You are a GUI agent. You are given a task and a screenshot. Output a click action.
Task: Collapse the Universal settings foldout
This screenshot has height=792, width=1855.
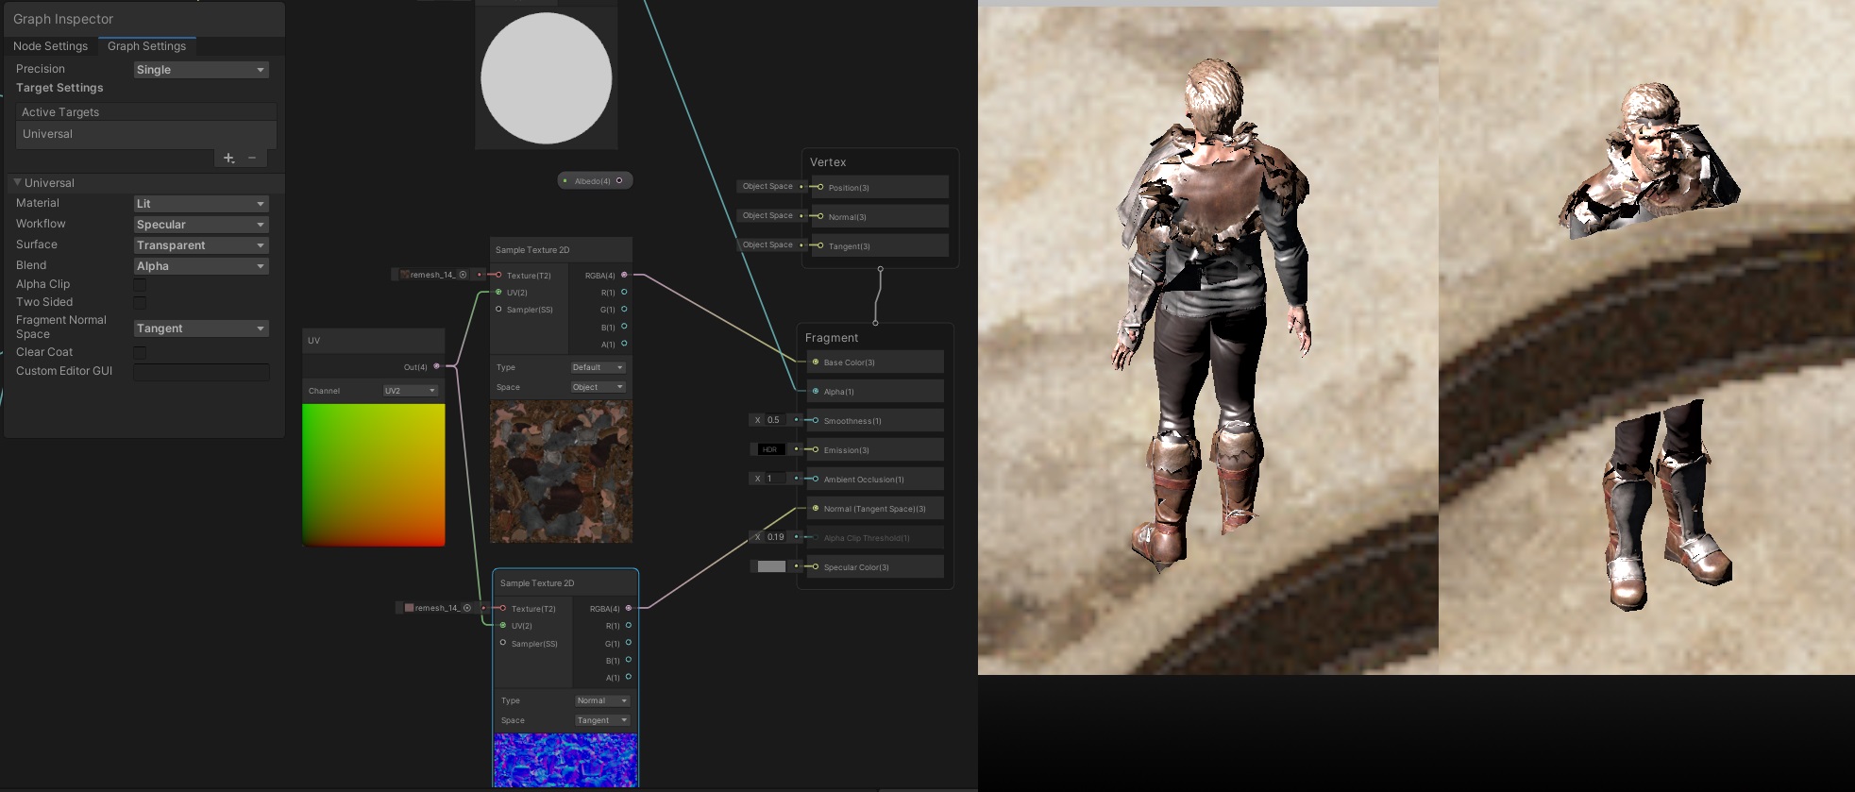(17, 182)
